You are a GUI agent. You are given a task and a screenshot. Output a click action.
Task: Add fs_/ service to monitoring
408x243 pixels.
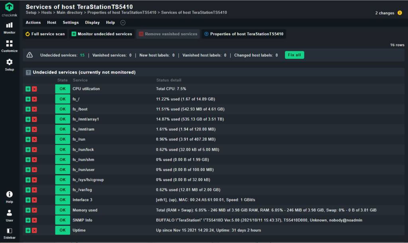(28, 99)
